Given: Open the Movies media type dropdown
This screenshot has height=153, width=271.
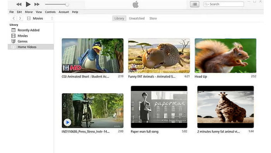Looking at the screenshot, I should [40, 18].
